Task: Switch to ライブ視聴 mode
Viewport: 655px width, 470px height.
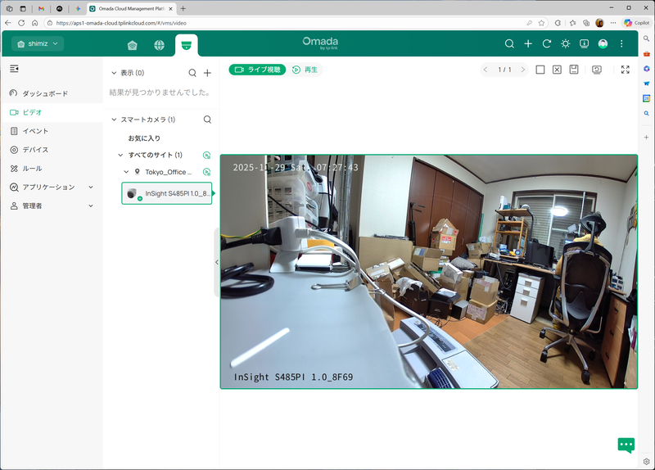Action: pos(257,70)
